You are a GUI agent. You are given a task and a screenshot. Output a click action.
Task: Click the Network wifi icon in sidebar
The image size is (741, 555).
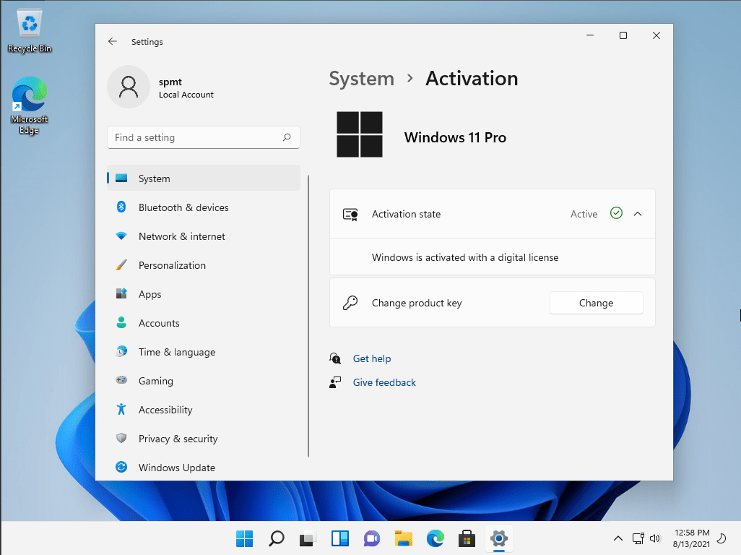coord(121,236)
